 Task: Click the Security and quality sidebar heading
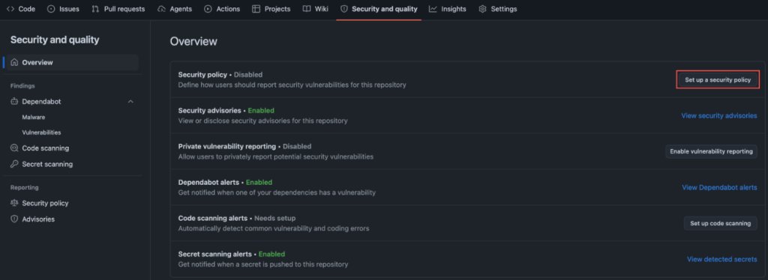(55, 40)
